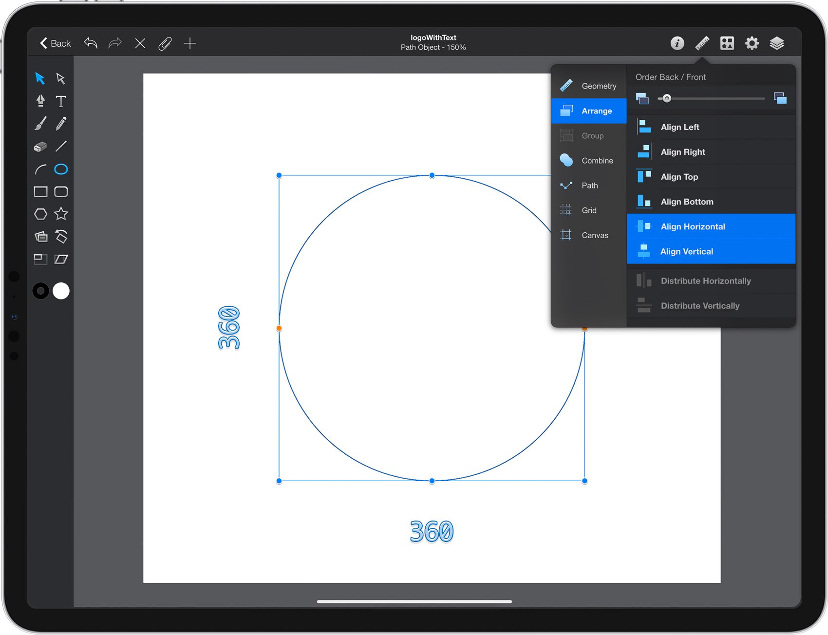The height and width of the screenshot is (635, 828).
Task: Activate the Direct Selection arrow tool
Action: [61, 78]
